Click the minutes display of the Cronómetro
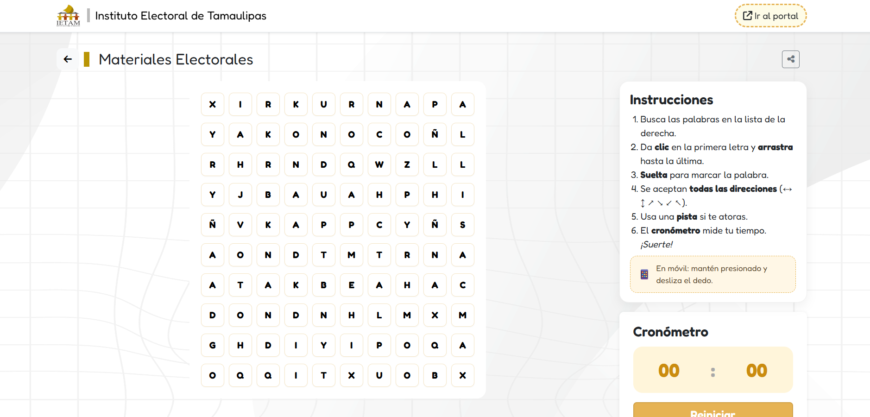 click(668, 370)
